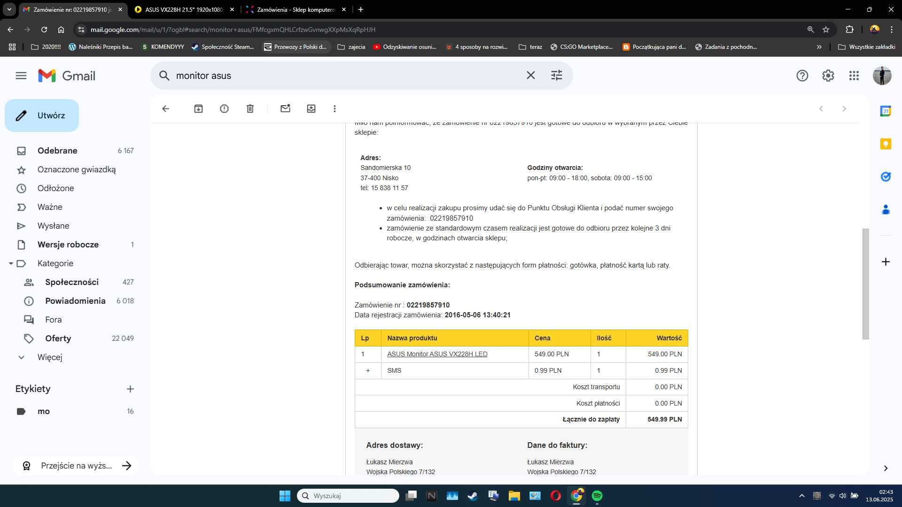Close the ASUS VX228H browser tab

point(232,9)
